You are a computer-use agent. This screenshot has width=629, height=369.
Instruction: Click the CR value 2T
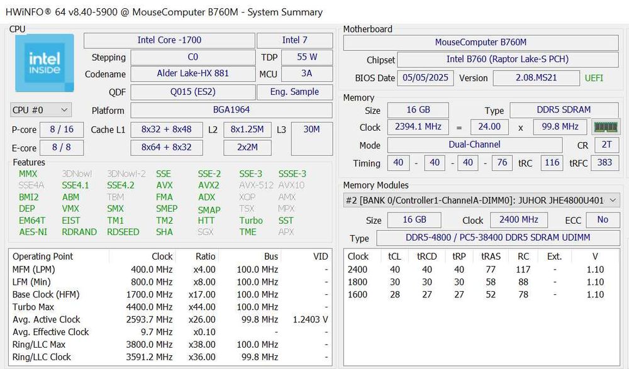pos(606,145)
